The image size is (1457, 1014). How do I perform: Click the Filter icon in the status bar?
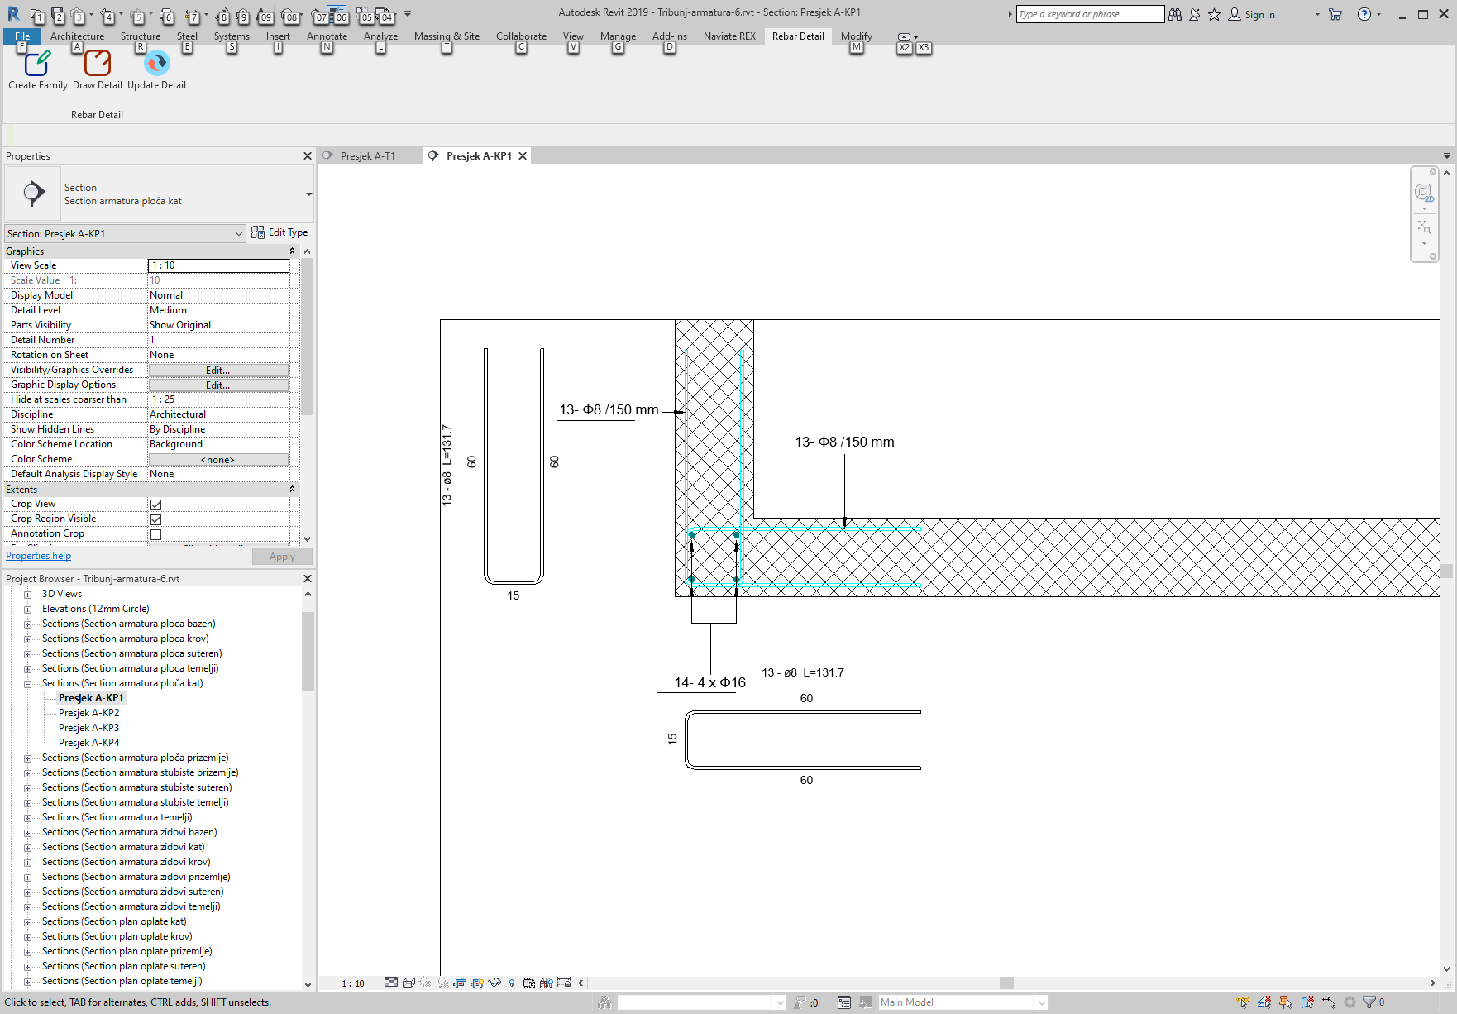coord(1369,1002)
